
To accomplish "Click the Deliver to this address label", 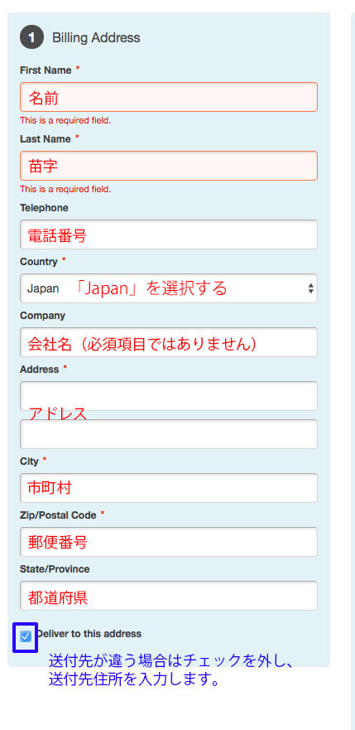I will 89,634.
